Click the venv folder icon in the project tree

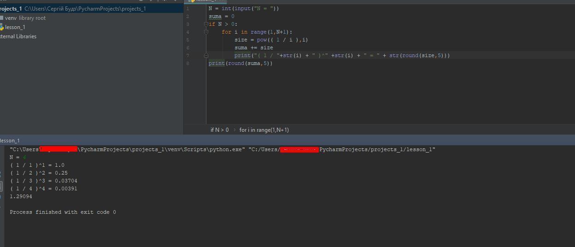pyautogui.click(x=2, y=18)
